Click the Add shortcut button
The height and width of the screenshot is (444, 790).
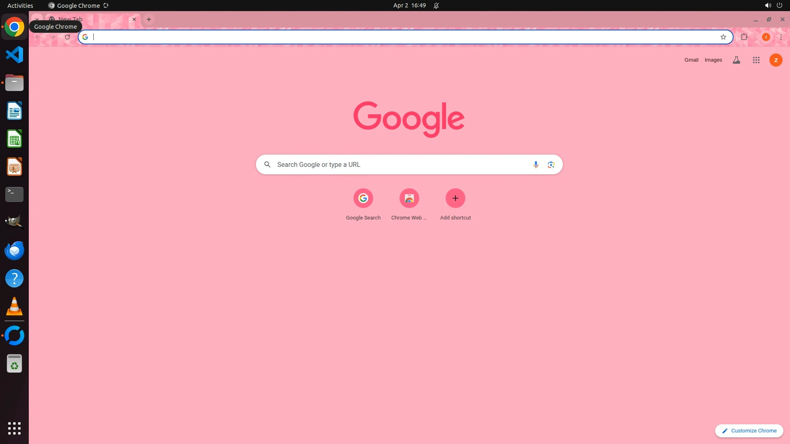point(455,199)
